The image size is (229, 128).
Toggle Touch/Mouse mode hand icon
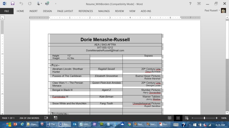38,4
